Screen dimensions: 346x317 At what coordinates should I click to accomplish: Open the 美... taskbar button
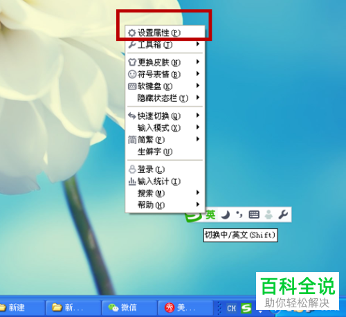point(185,307)
